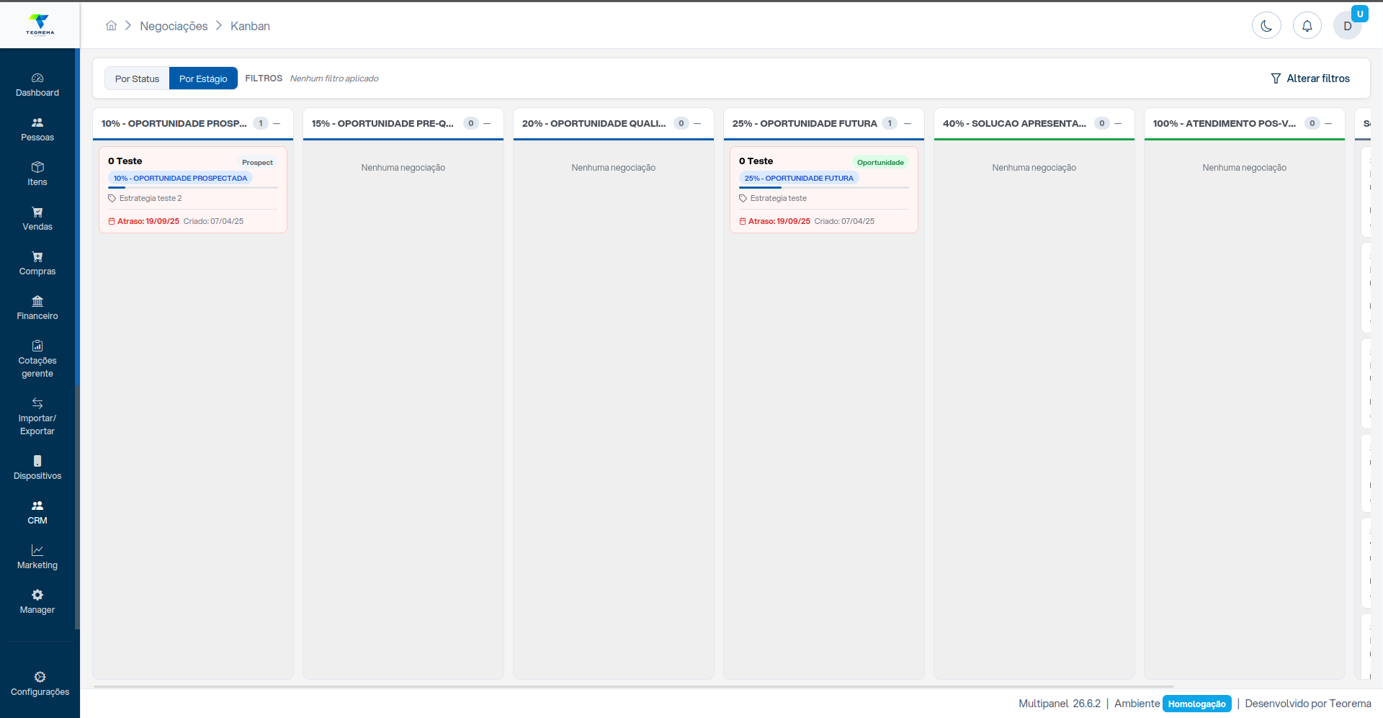Click the 15% Oportunidade Pre-Q column title
The image size is (1383, 718).
pos(382,123)
